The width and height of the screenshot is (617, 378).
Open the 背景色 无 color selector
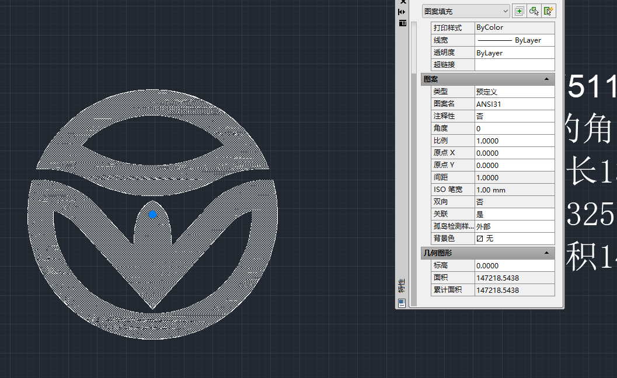[x=515, y=239]
